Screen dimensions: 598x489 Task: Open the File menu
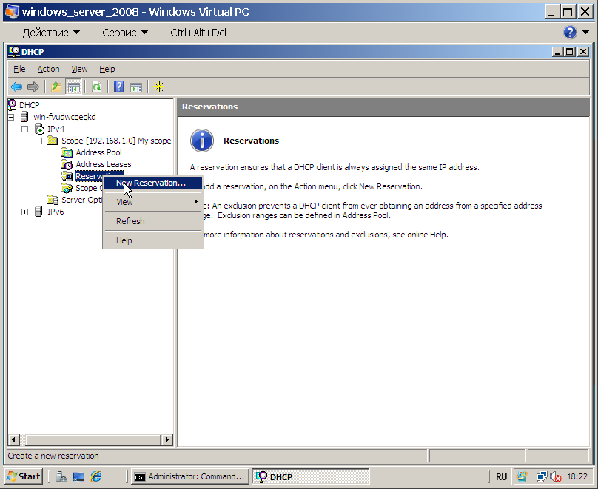19,69
